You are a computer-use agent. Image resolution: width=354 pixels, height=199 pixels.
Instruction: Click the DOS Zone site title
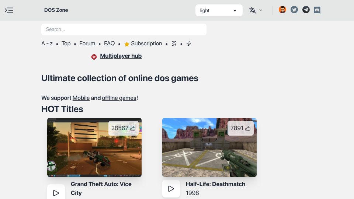coord(56,10)
